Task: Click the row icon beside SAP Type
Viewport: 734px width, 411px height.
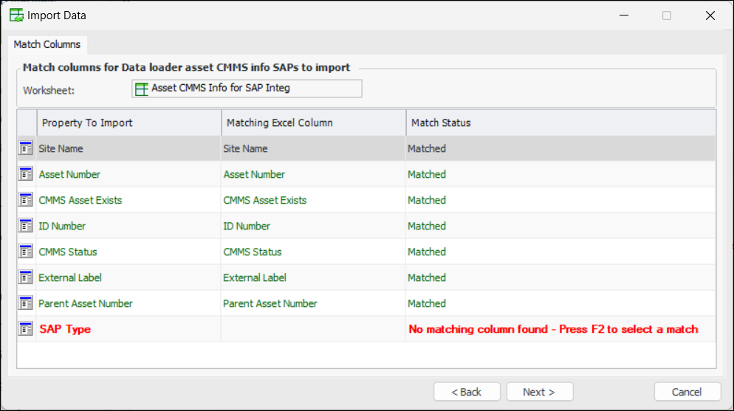Action: [26, 329]
